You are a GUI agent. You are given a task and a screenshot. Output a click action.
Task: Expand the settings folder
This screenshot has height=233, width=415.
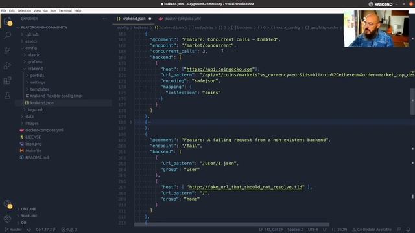(38, 82)
